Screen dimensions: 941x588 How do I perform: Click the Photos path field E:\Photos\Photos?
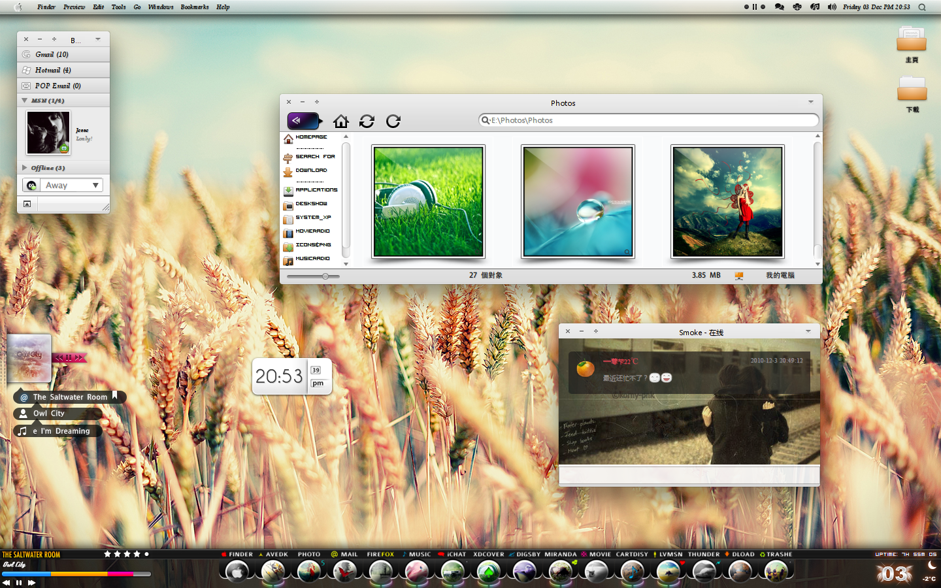(x=649, y=120)
